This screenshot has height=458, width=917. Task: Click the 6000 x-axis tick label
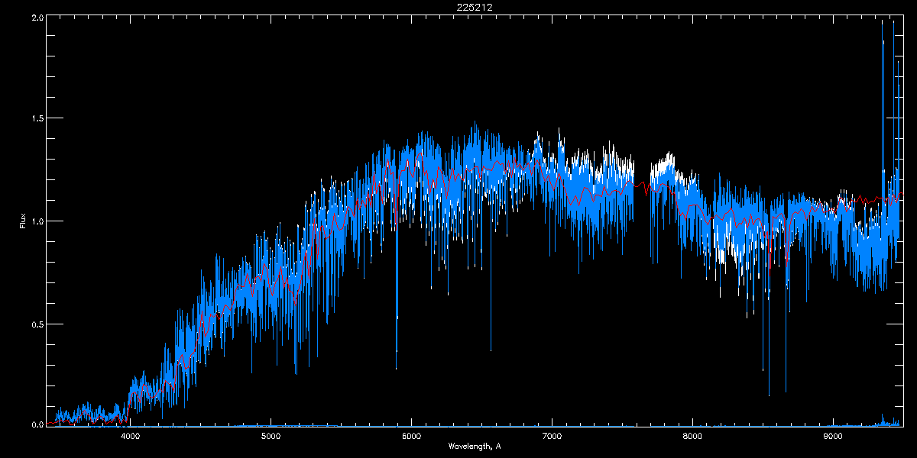412,437
